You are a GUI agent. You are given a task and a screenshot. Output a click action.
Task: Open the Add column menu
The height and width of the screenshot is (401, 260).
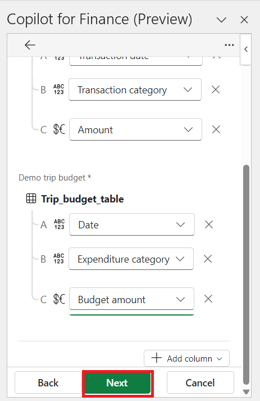pos(186,358)
